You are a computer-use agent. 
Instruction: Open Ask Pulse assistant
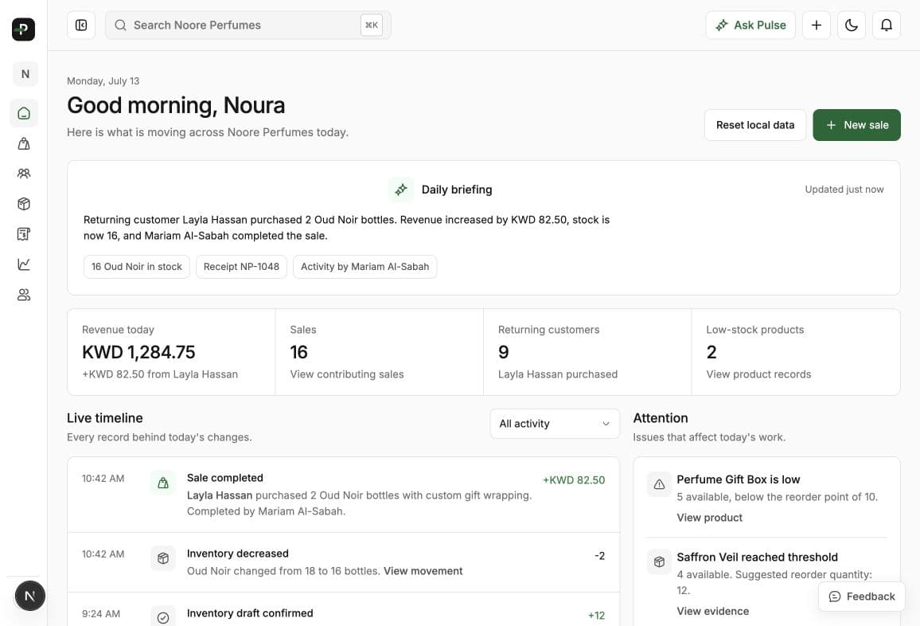click(750, 25)
